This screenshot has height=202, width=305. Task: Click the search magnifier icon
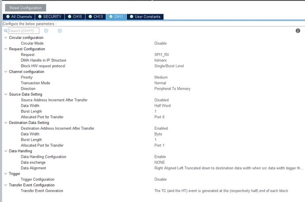point(6,31)
